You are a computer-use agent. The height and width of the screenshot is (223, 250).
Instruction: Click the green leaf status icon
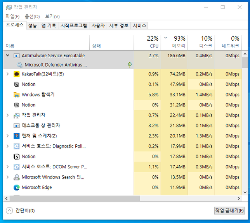tap(130, 65)
